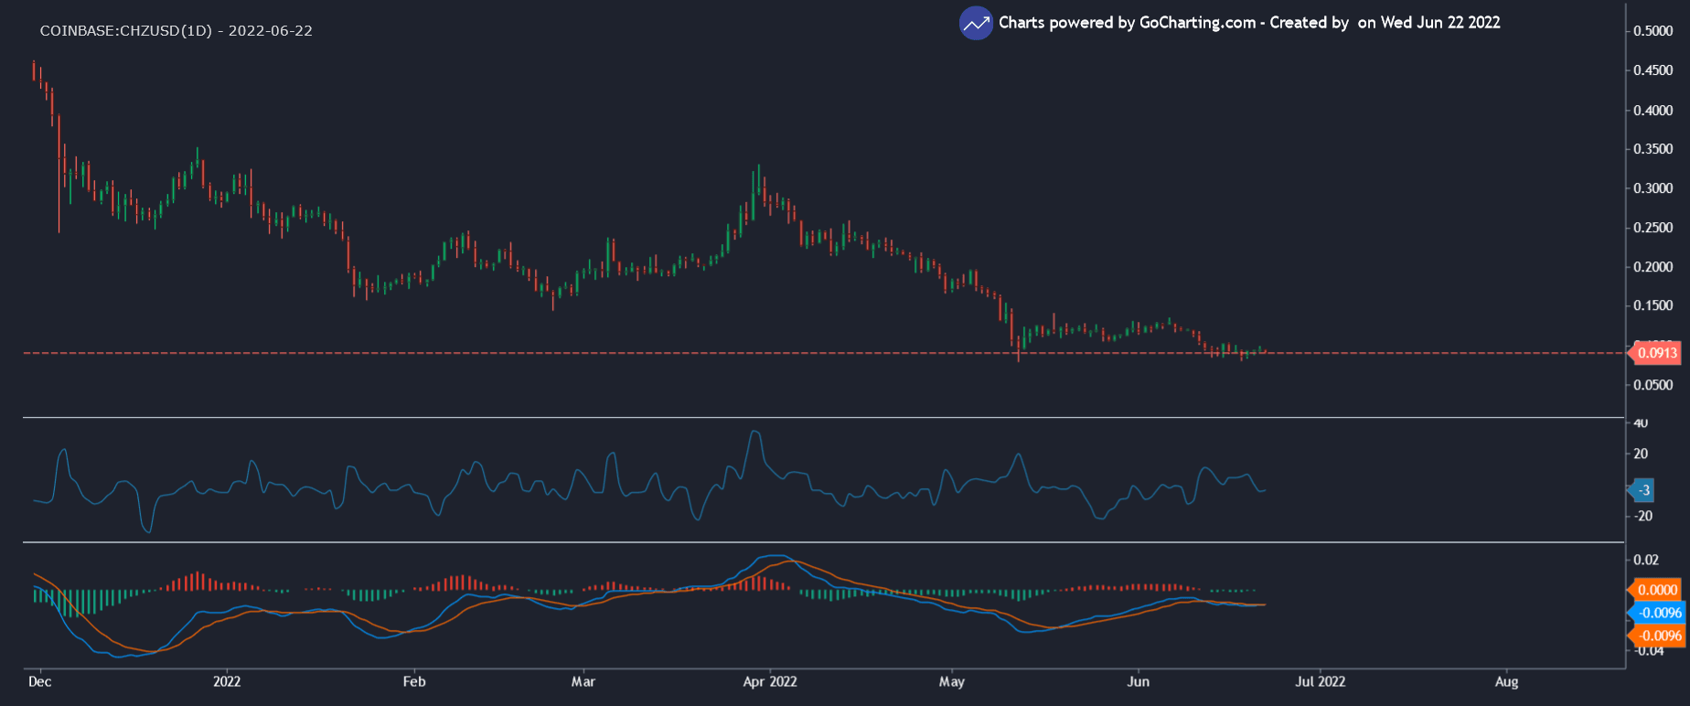Image resolution: width=1690 pixels, height=706 pixels.
Task: Click the 0.0500 price axis label
Action: click(x=1653, y=385)
